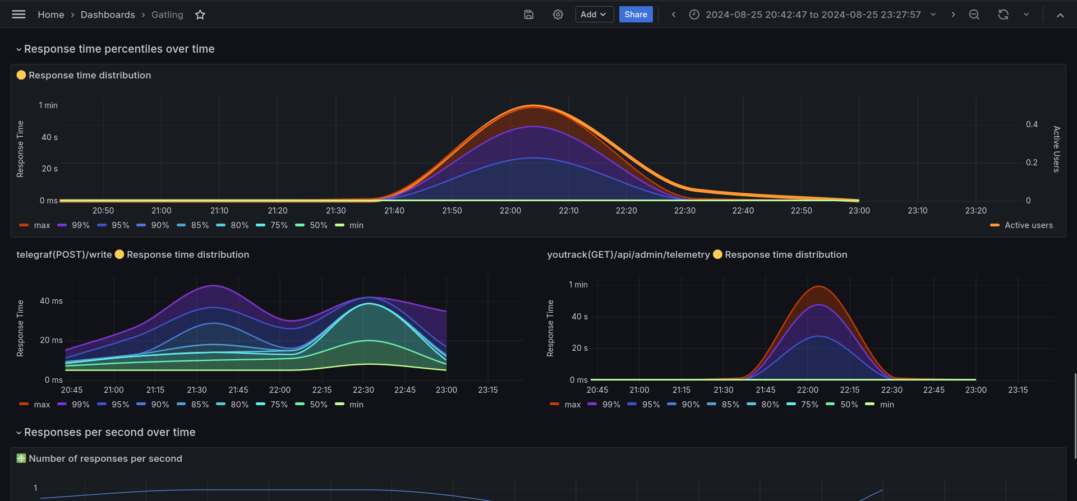Viewport: 1077px width, 501px height.
Task: Open the Add dropdown menu
Action: point(594,15)
